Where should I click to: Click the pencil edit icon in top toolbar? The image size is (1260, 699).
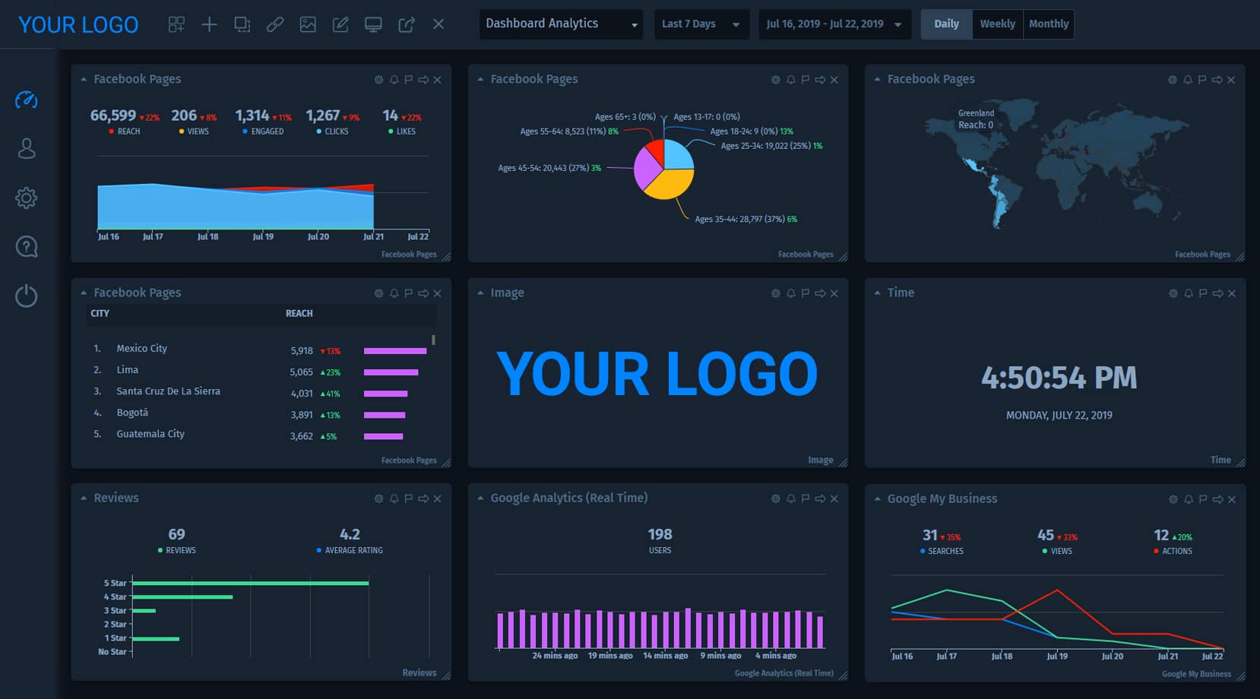tap(340, 24)
